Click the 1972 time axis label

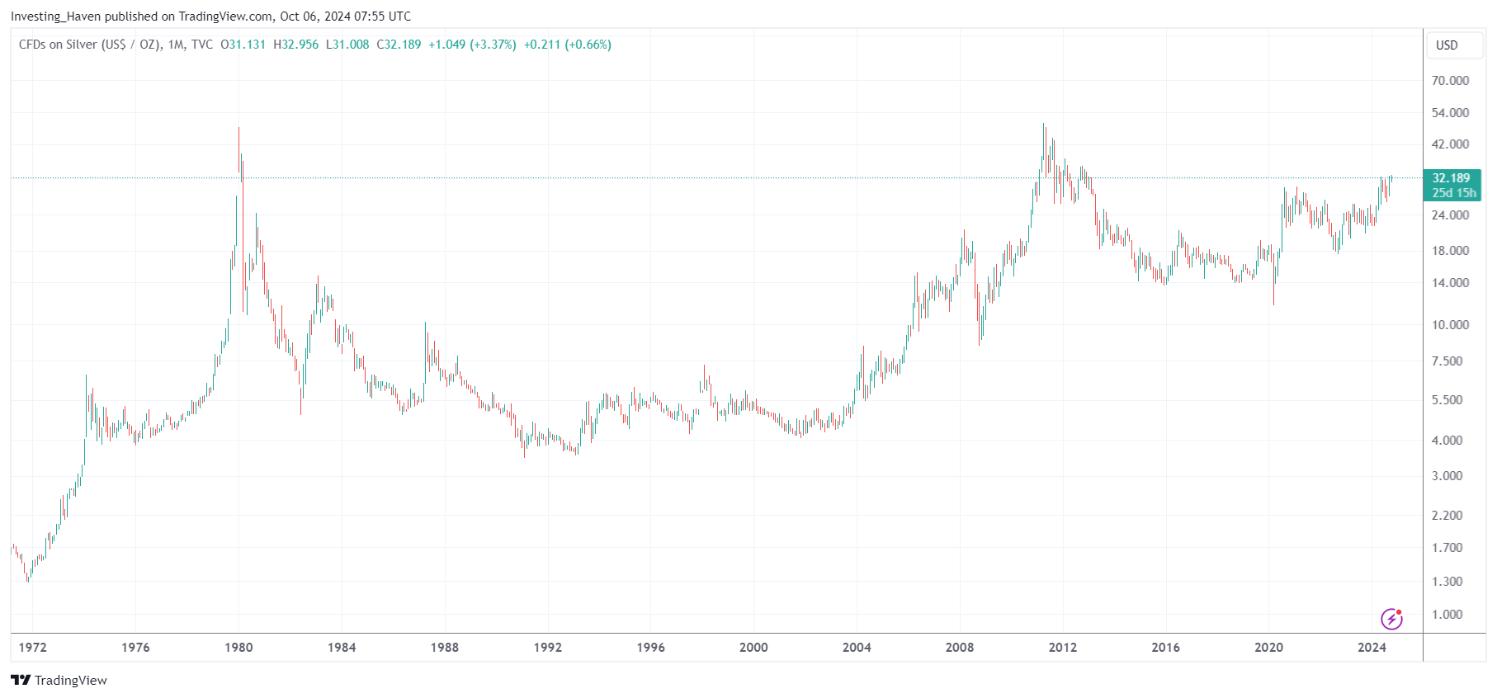pos(33,648)
